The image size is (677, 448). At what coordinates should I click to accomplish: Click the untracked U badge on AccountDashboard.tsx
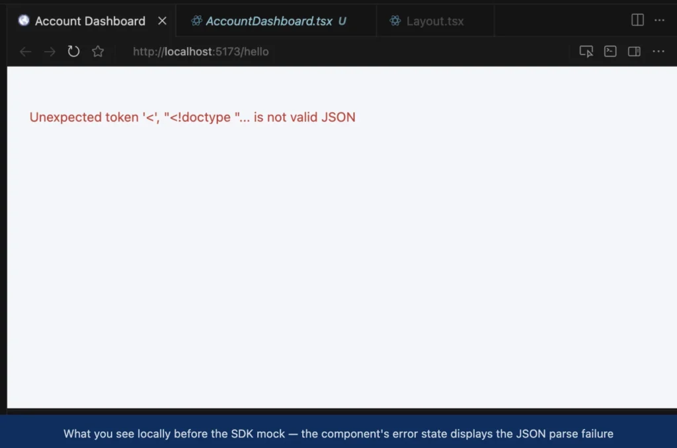tap(342, 21)
